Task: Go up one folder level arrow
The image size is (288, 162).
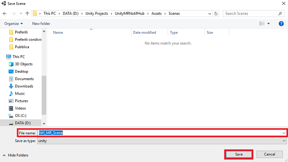Action: [27, 14]
